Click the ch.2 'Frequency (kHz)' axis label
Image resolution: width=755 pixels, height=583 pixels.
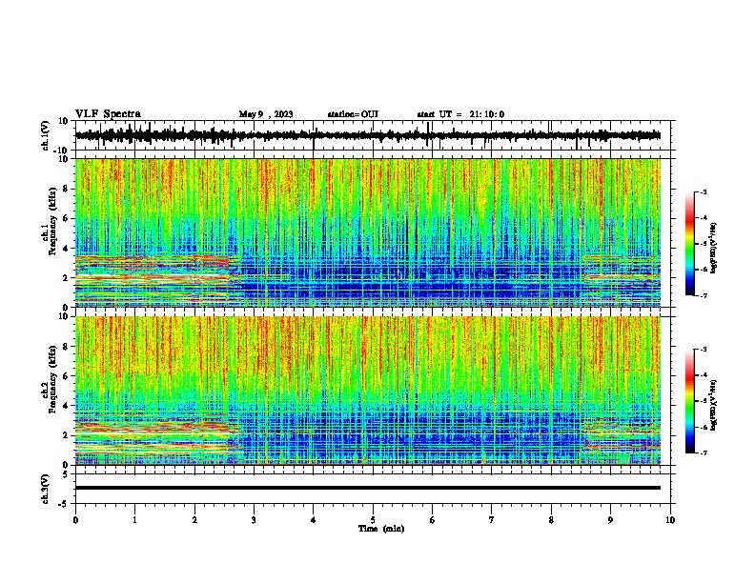(52, 379)
